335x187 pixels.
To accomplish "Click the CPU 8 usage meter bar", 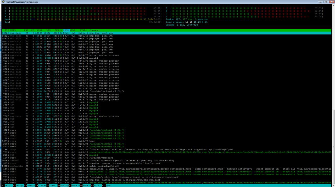I will (244, 16).
